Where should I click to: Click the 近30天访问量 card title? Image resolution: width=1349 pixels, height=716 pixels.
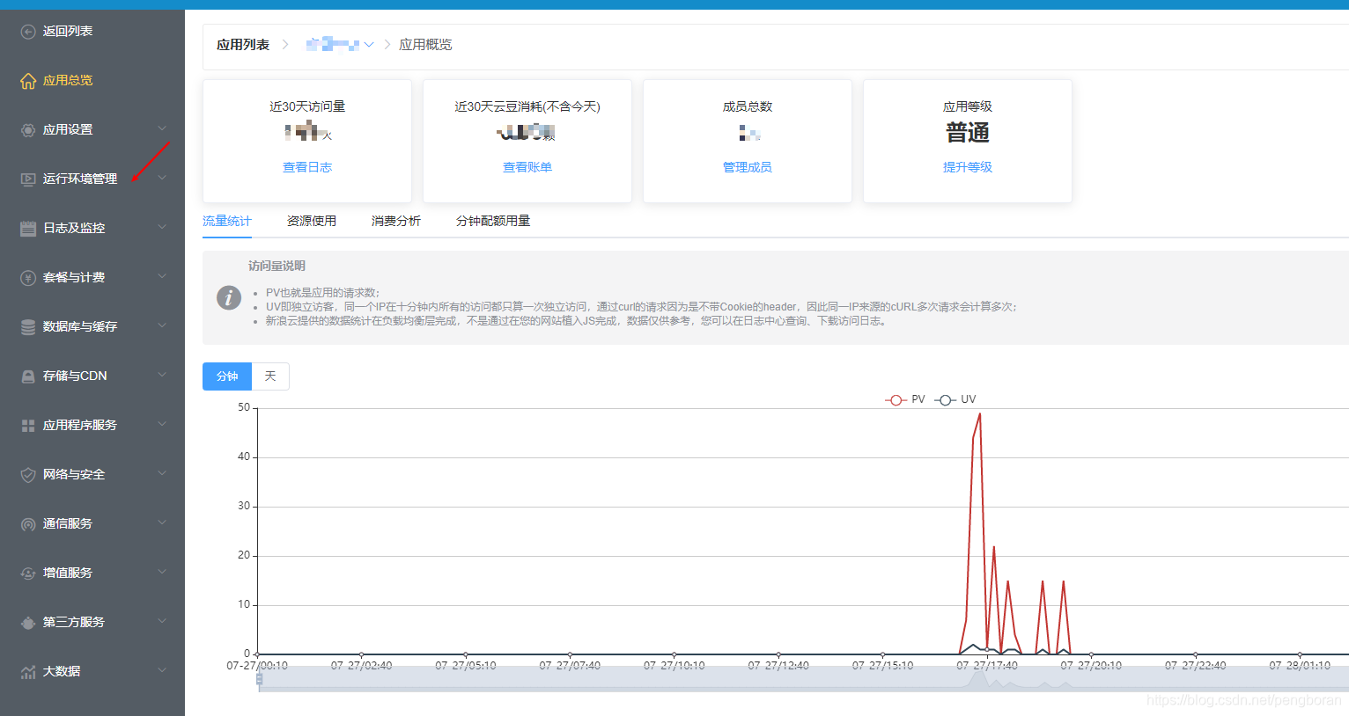pyautogui.click(x=307, y=106)
